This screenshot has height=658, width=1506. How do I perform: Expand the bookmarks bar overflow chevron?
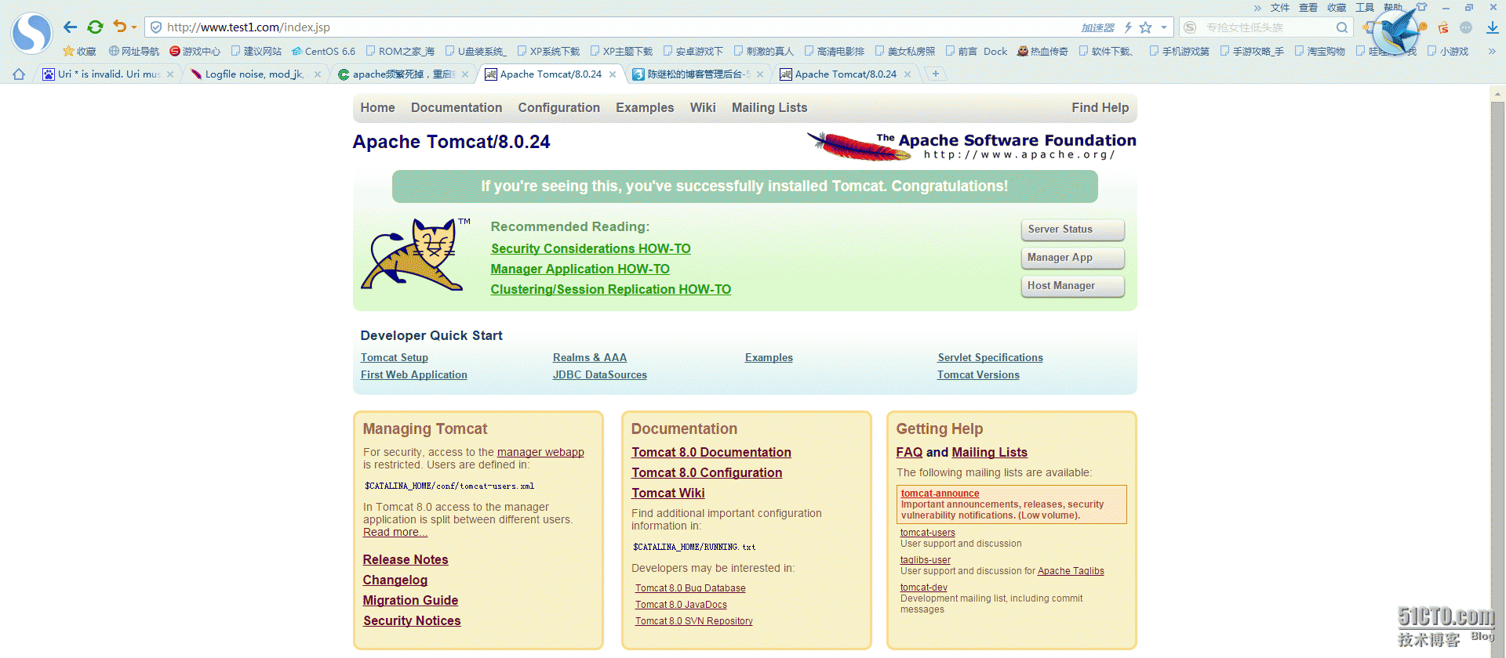coord(1491,52)
